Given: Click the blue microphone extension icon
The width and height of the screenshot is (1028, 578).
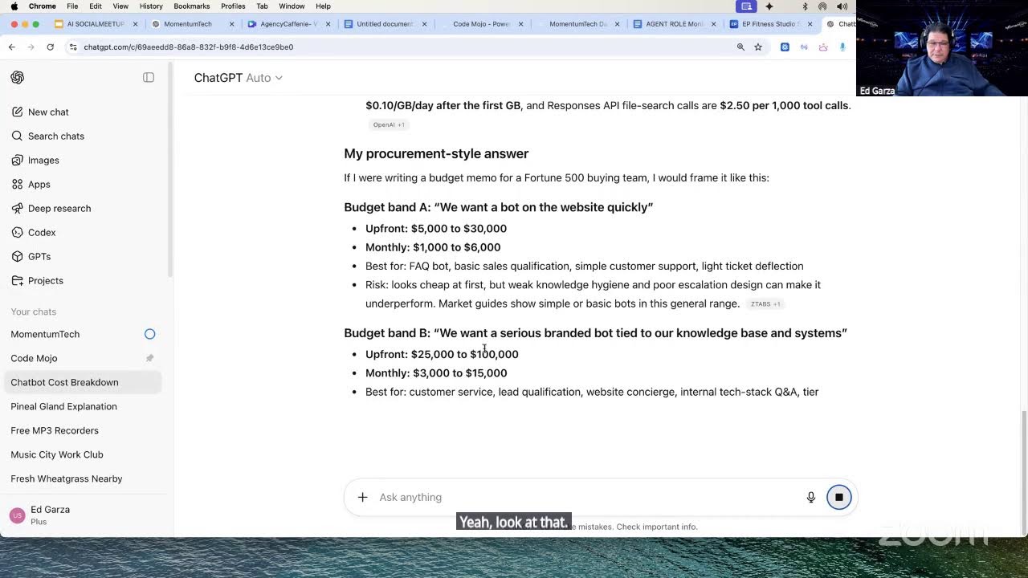Looking at the screenshot, I should click(842, 47).
